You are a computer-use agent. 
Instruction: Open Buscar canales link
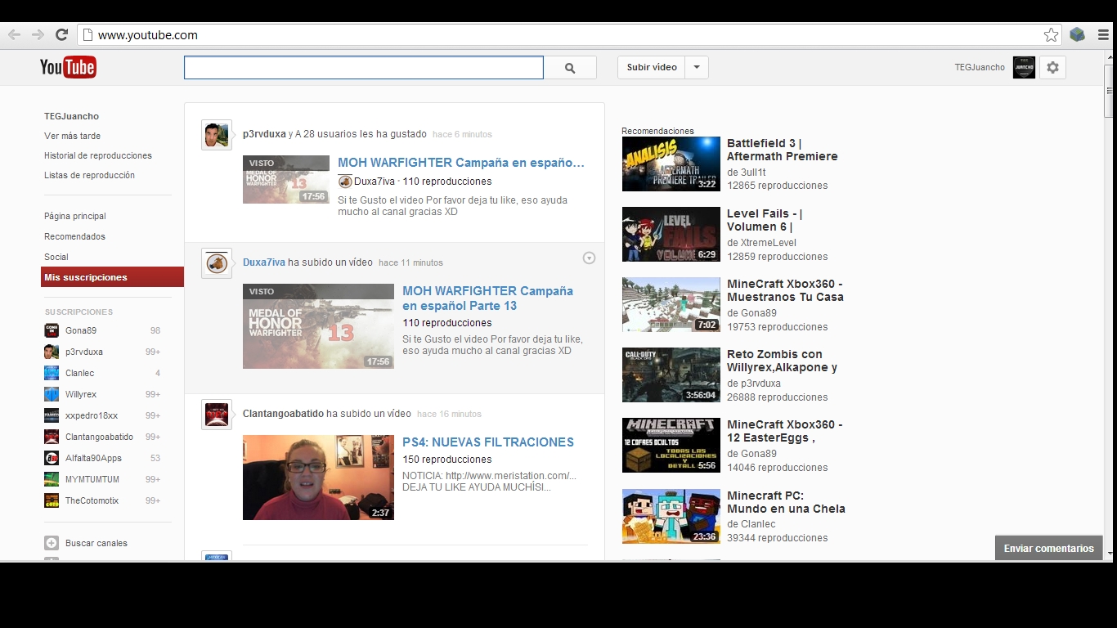coord(96,543)
